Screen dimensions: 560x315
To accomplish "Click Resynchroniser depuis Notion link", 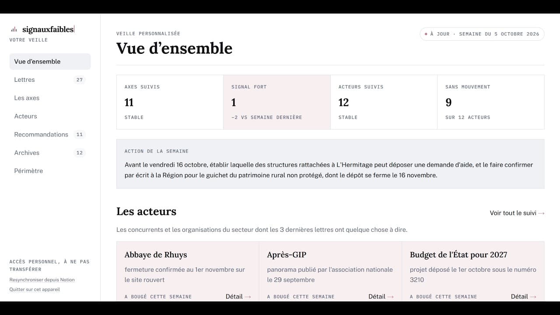I will point(42,280).
